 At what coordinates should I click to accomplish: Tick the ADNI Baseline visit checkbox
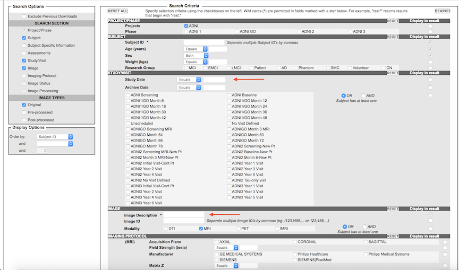pyautogui.click(x=228, y=95)
